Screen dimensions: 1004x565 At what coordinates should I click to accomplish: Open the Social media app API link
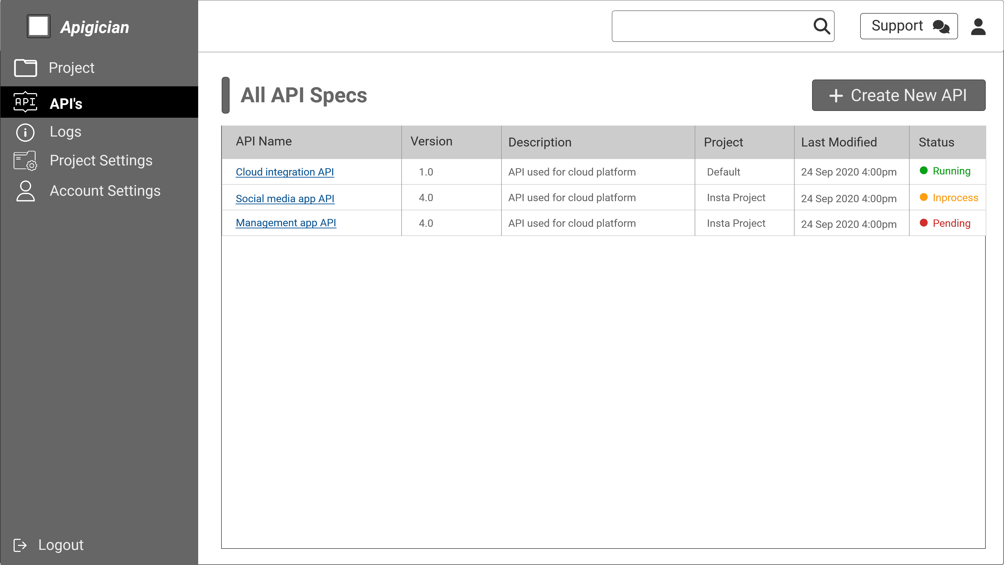pos(284,199)
